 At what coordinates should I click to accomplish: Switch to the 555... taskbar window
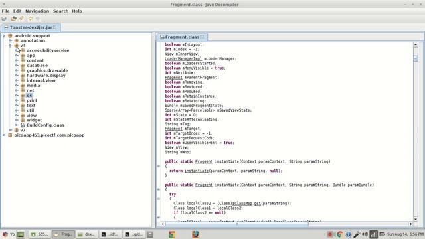pyautogui.click(x=40, y=234)
